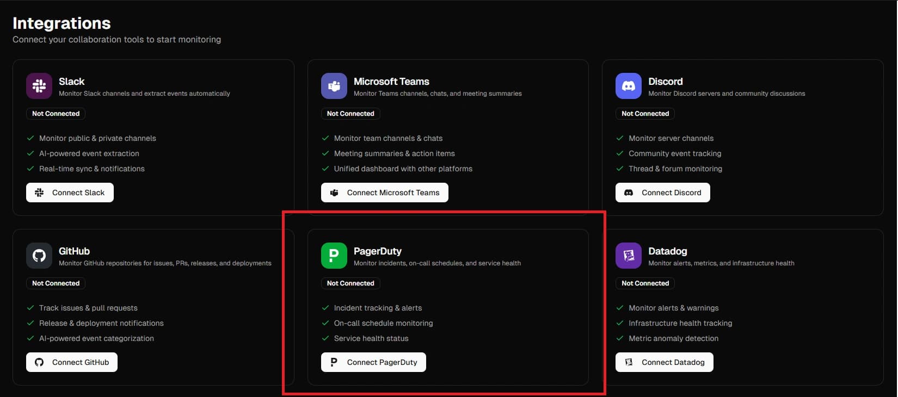Connect the Discord integration
The height and width of the screenshot is (397, 898).
(x=663, y=193)
